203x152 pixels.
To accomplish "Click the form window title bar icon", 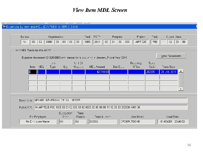I will coord(4,27).
